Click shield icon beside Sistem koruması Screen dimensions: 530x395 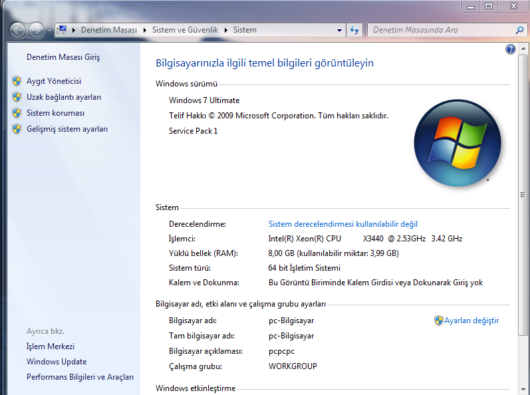pyautogui.click(x=17, y=113)
